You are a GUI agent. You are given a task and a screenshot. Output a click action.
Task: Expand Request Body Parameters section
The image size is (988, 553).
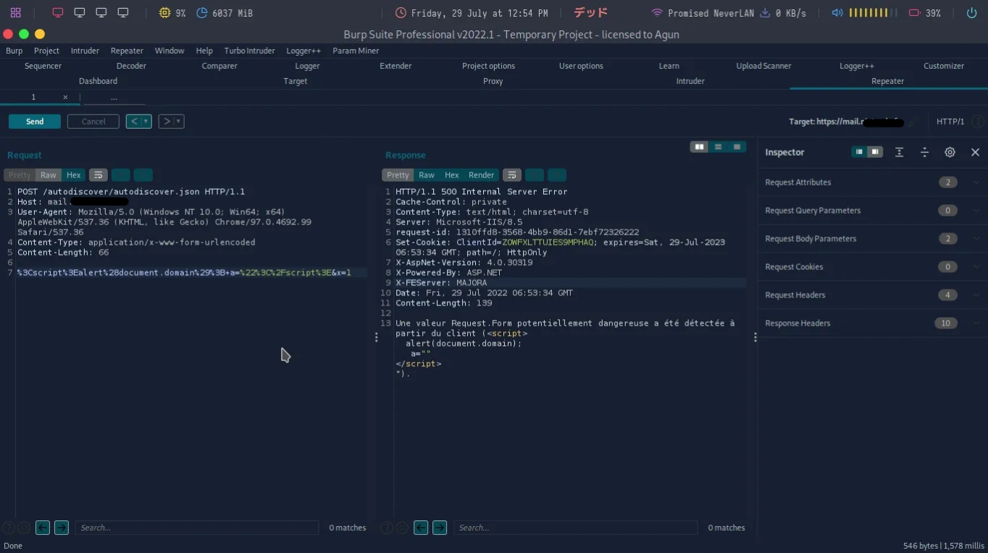coord(872,239)
